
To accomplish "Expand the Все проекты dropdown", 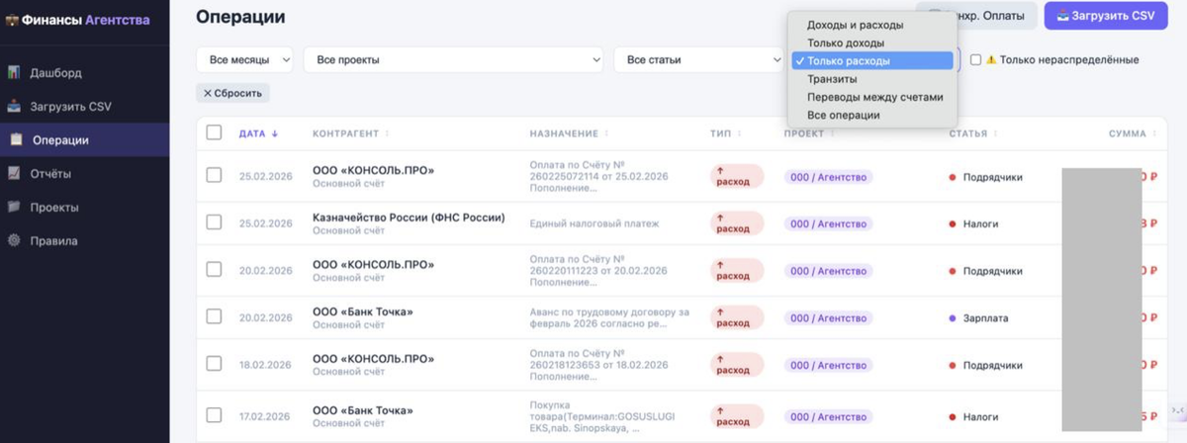I will [453, 60].
